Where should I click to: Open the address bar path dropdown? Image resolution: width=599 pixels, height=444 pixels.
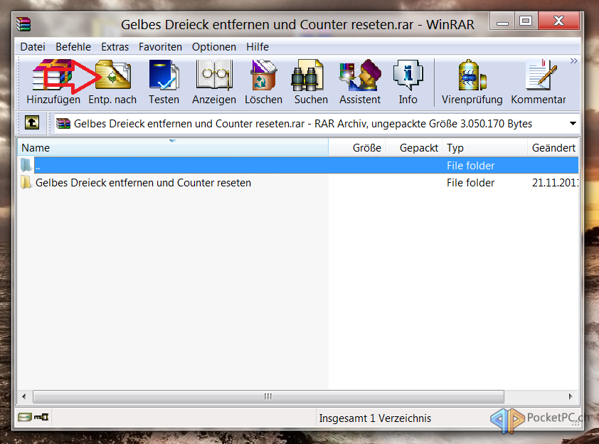point(573,123)
